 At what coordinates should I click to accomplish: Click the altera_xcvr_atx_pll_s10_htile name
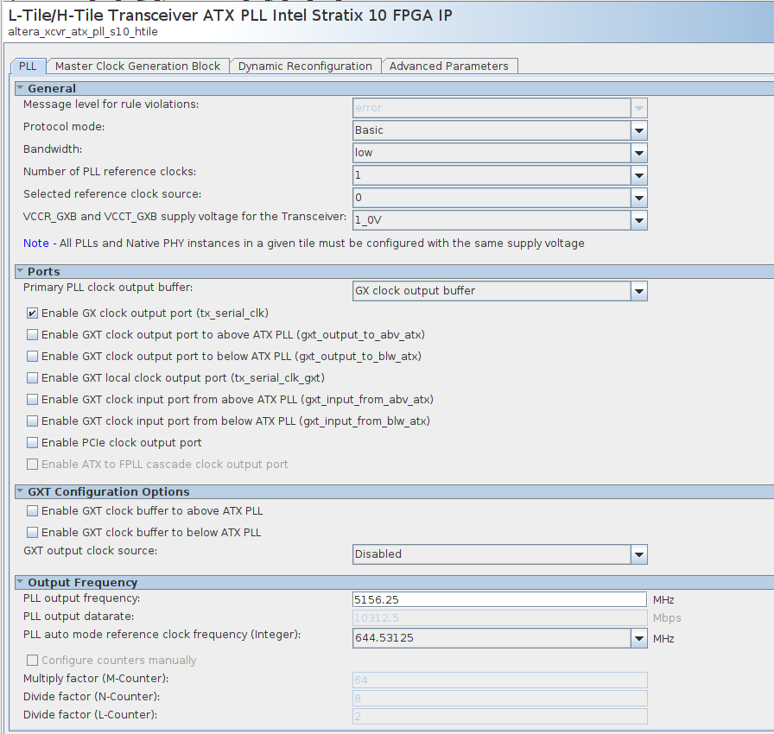[83, 32]
